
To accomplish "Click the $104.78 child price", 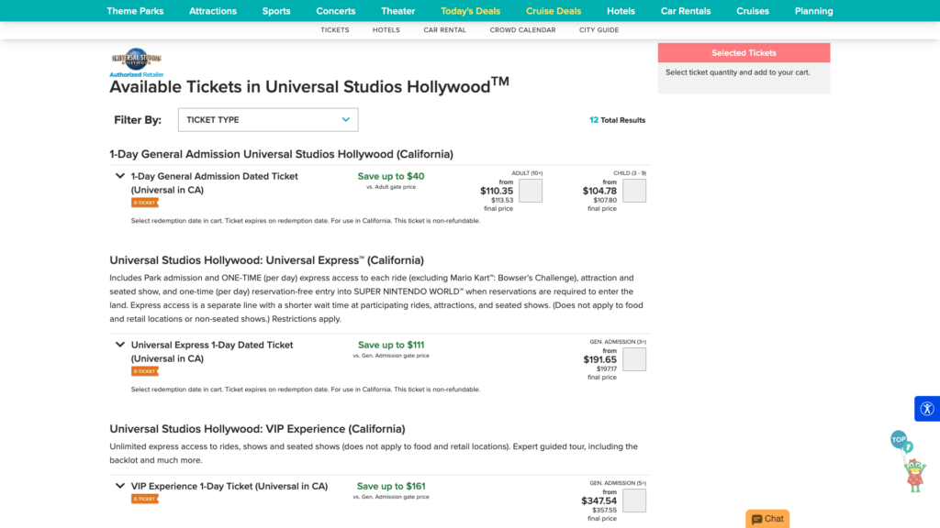I will [x=599, y=191].
